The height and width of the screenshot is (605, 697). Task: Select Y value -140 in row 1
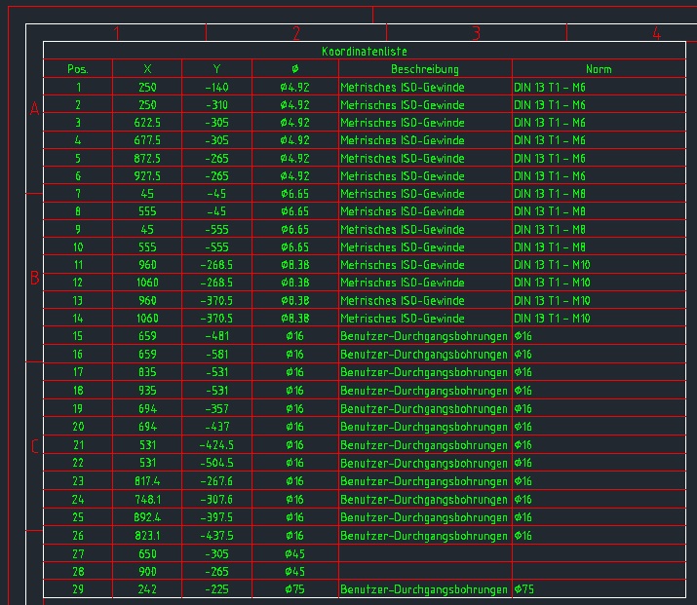click(216, 88)
